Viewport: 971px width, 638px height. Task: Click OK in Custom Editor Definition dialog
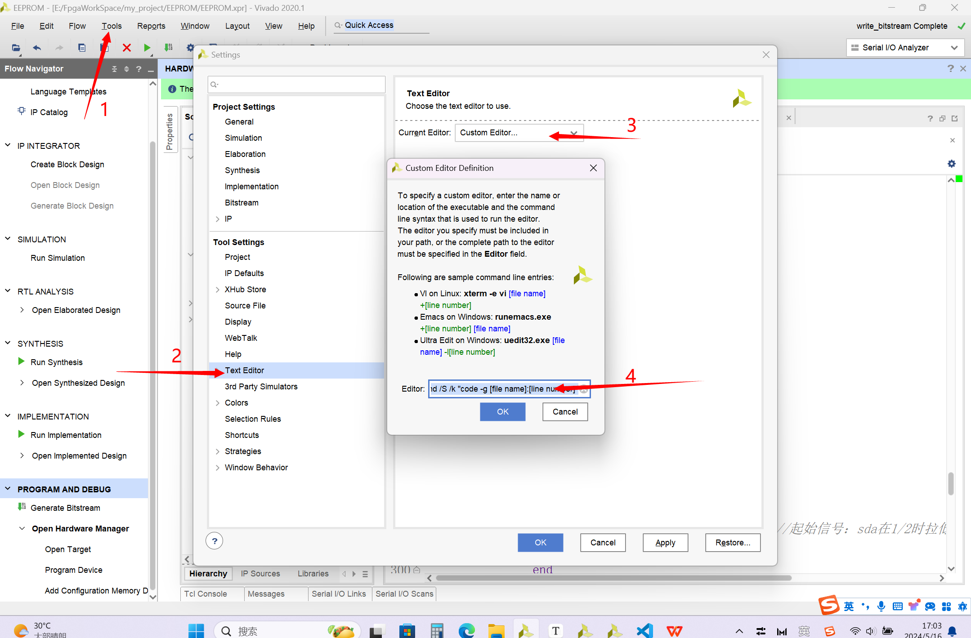[x=503, y=411]
